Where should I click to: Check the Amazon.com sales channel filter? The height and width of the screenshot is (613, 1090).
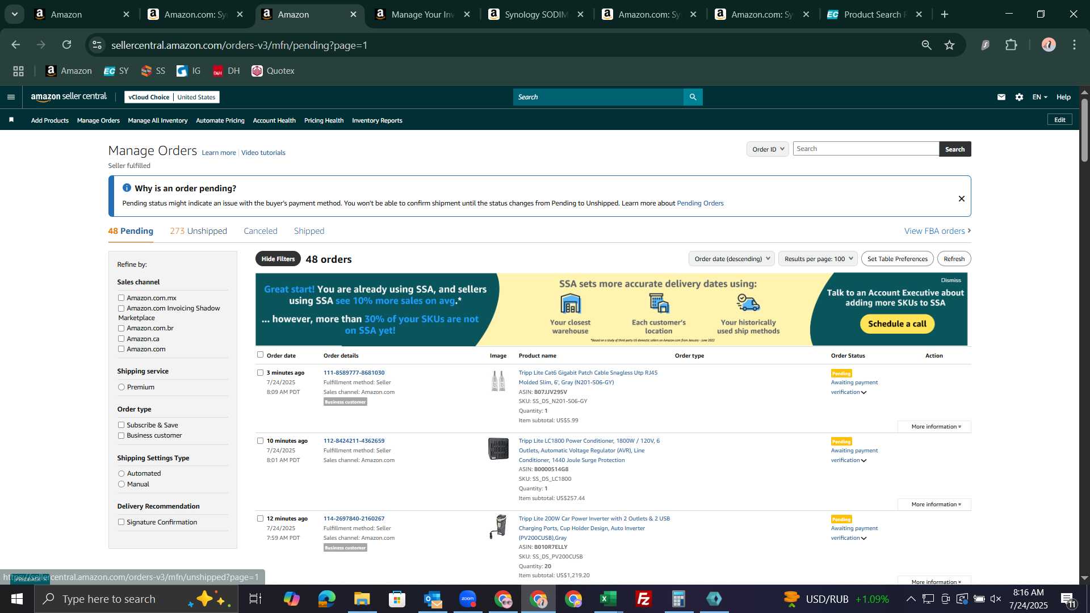[121, 349]
